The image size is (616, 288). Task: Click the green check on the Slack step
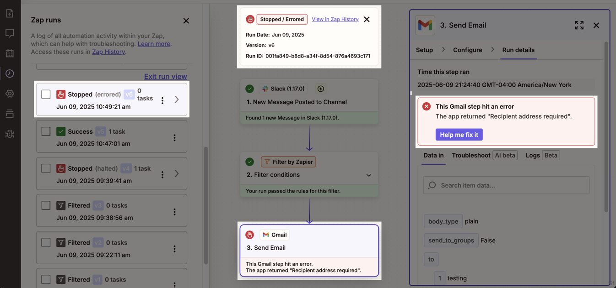249,89
